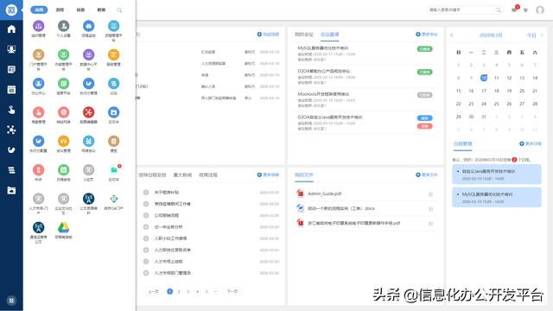Open the Admin_Guide.pdf file
The height and width of the screenshot is (311, 553).
point(324,194)
